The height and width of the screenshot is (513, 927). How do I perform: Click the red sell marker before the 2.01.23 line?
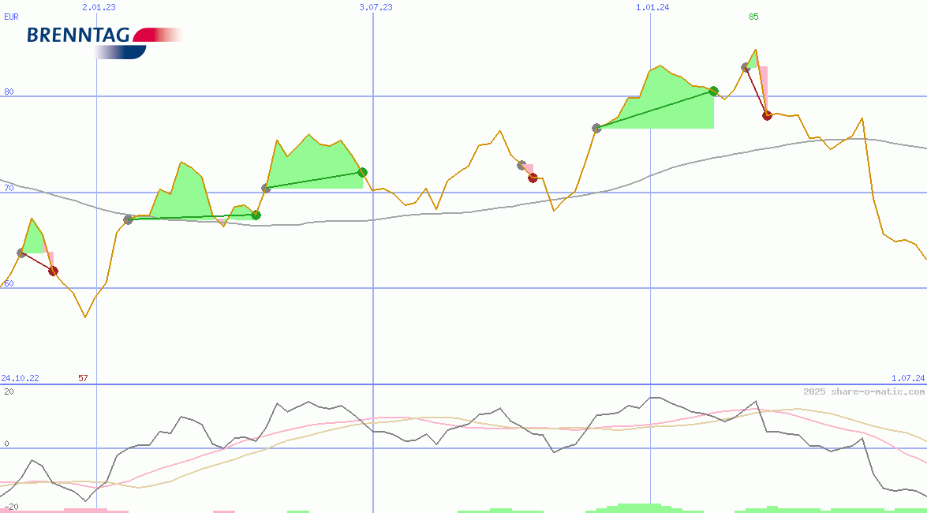tap(53, 271)
